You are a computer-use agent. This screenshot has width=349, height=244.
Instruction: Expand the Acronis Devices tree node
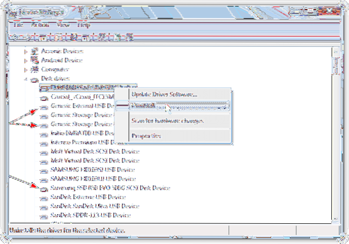coord(25,51)
